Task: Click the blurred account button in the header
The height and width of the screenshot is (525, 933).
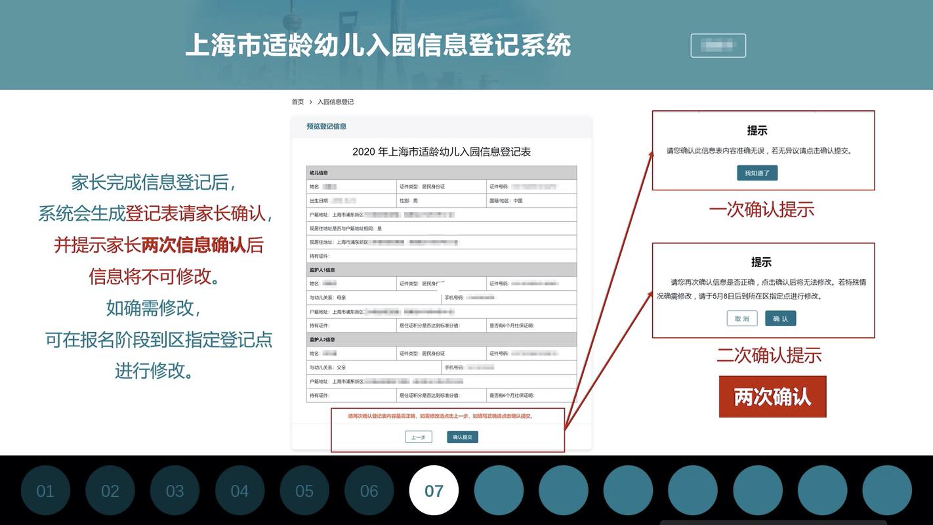Action: tap(718, 45)
